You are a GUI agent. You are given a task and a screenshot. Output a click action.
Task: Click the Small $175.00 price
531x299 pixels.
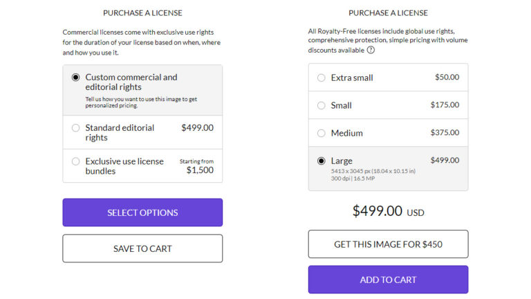(x=445, y=105)
